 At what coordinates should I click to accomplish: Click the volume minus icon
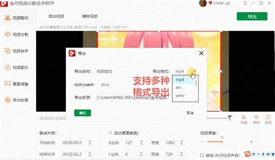202,141
